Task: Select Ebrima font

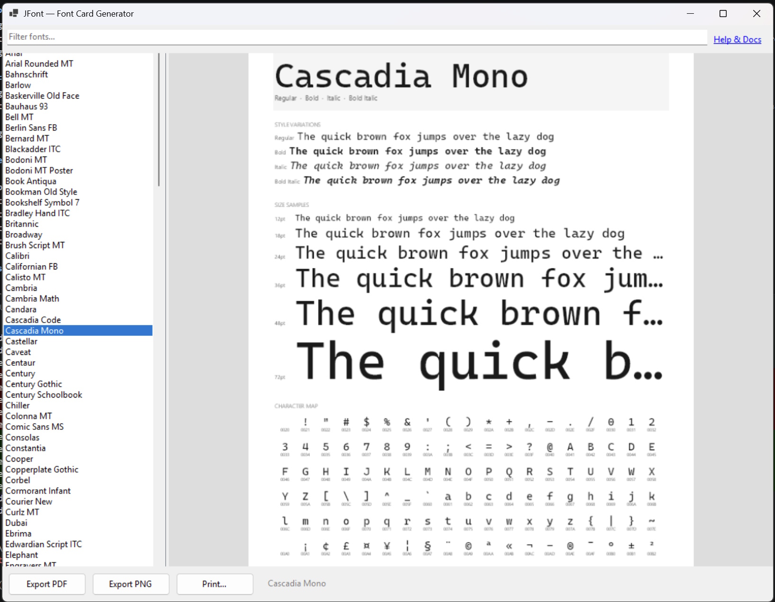Action: (78, 533)
